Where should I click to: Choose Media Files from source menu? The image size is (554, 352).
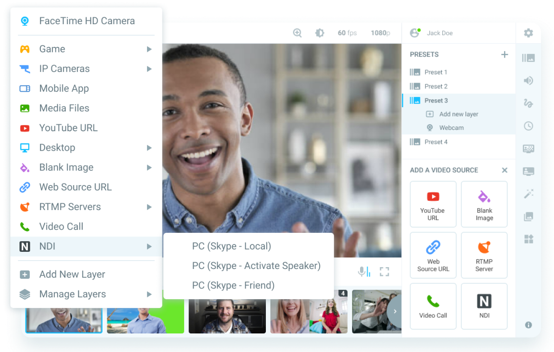tap(86, 109)
